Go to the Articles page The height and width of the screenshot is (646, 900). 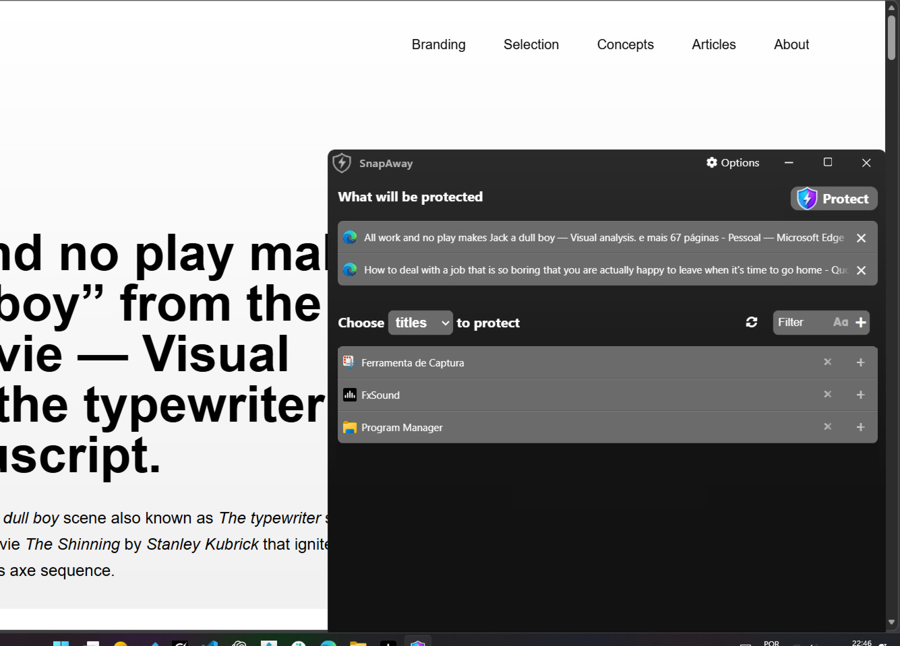[714, 44]
